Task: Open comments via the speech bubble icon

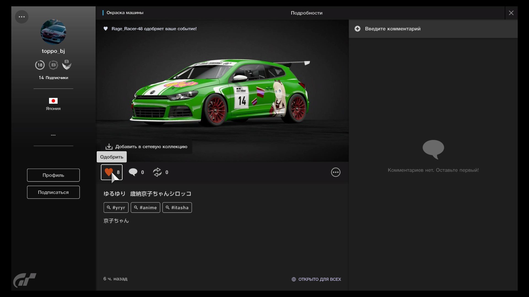Action: point(133,172)
